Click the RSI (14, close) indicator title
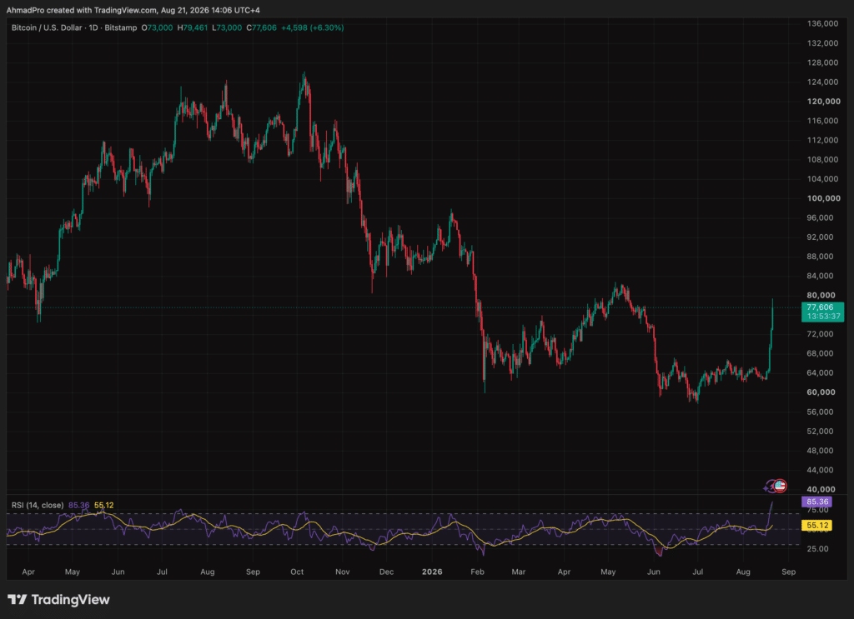 (38, 506)
